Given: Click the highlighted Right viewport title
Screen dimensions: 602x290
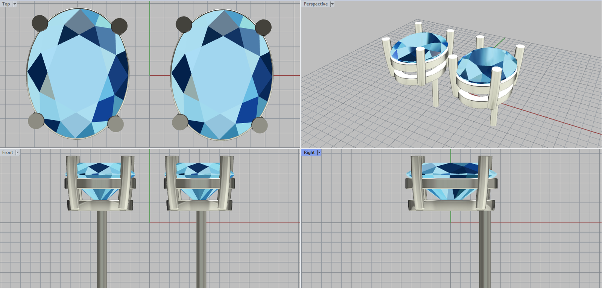Looking at the screenshot, I should 309,153.
